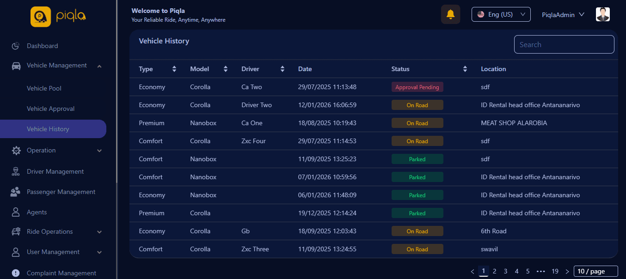Go to page 2
This screenshot has height=279, width=626.
tap(495, 271)
